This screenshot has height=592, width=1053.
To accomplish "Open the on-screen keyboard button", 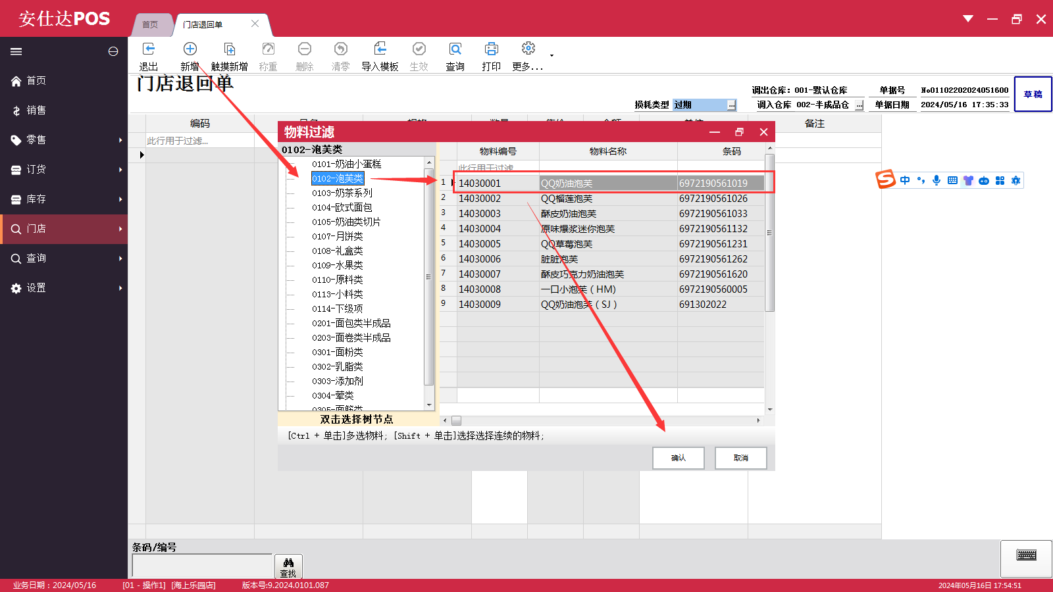I will point(1026,559).
